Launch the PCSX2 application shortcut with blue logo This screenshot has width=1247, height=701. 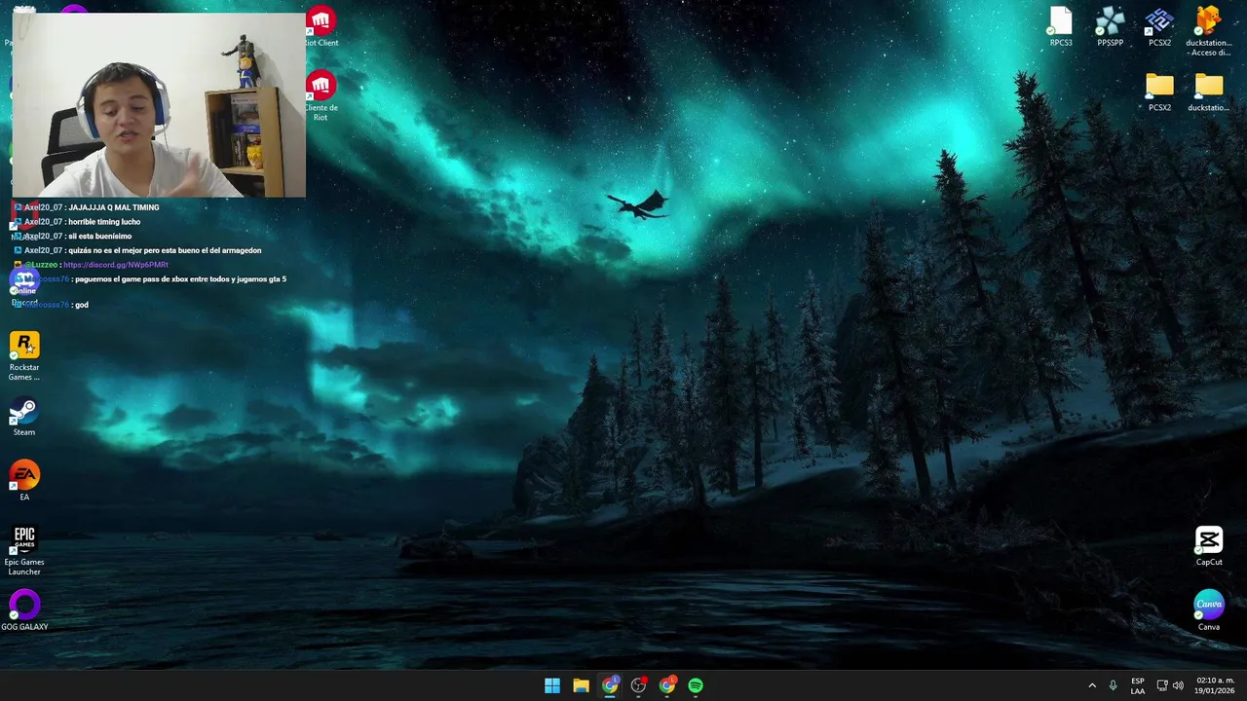click(1159, 26)
